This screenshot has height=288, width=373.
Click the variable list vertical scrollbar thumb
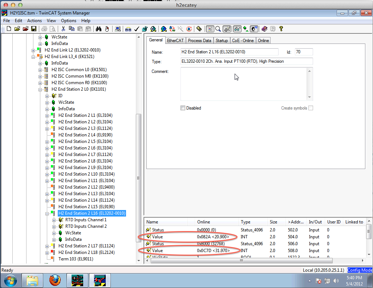click(x=369, y=232)
